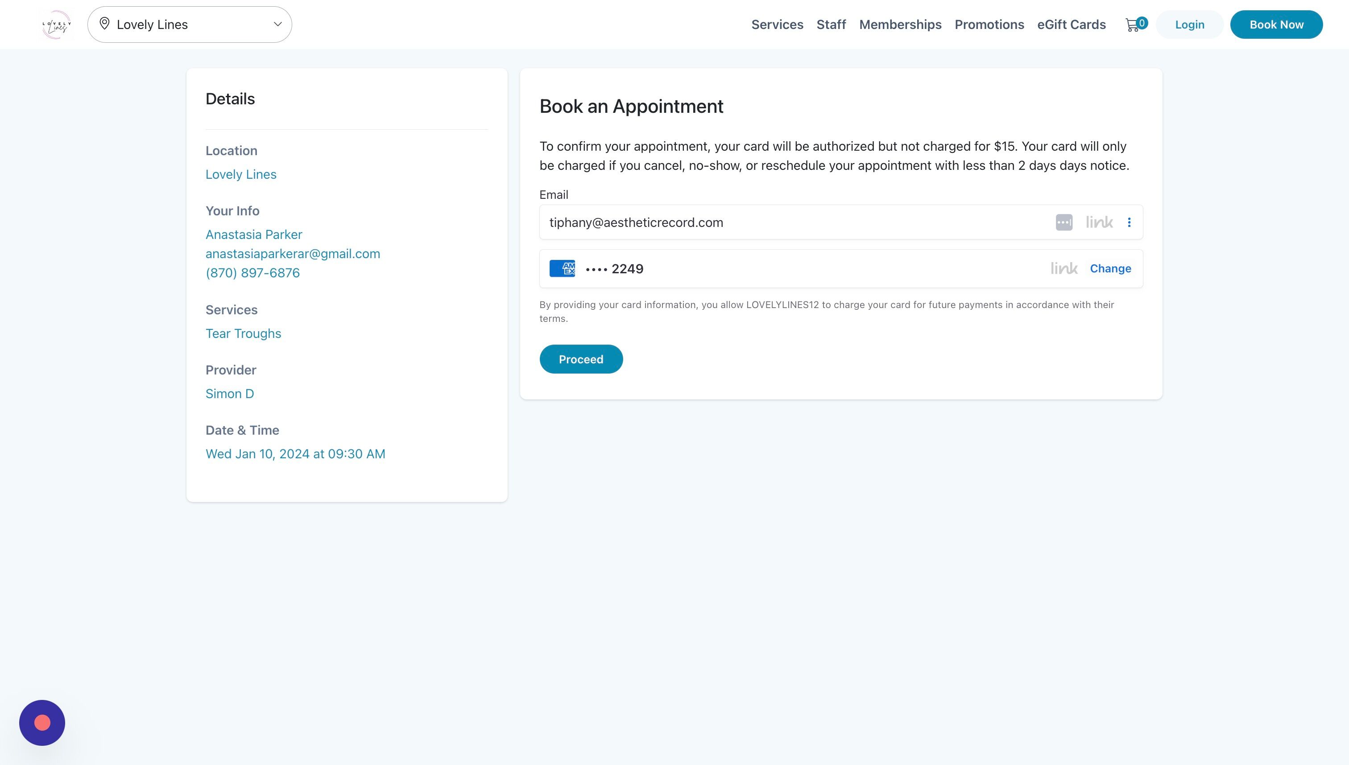
Task: View the Promotions page
Action: (x=989, y=25)
